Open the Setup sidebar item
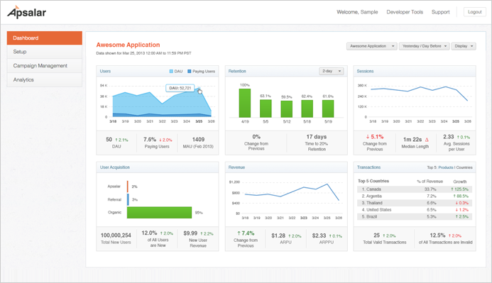The image size is (492, 283). coord(45,52)
